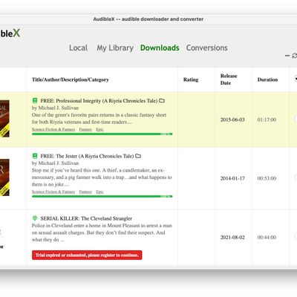The width and height of the screenshot is (297, 297).
Task: Click duration 01:17:00
Action: click(x=267, y=120)
